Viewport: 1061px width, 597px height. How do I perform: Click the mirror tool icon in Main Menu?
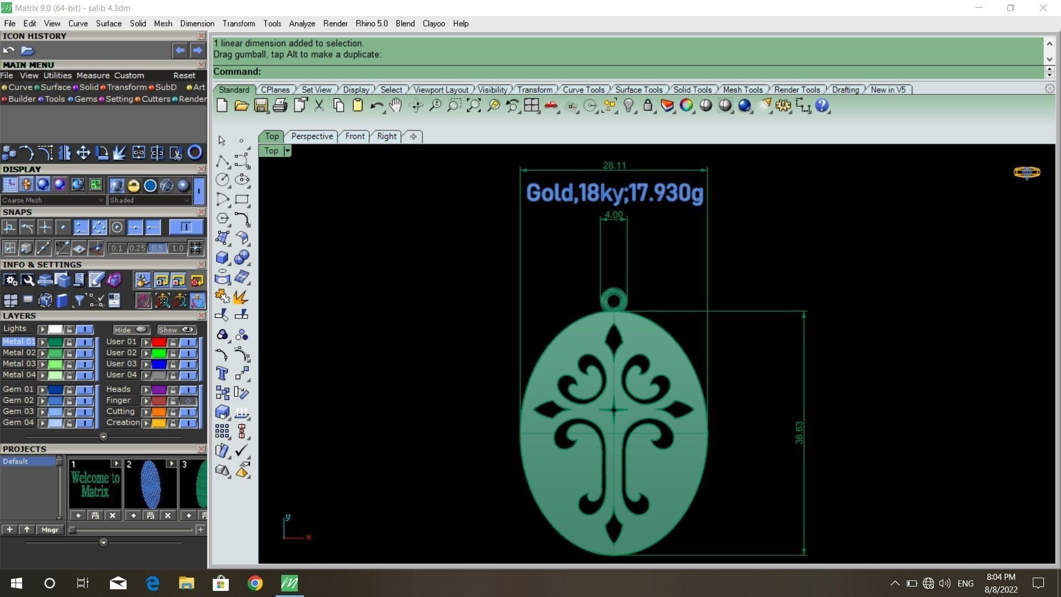(x=64, y=153)
